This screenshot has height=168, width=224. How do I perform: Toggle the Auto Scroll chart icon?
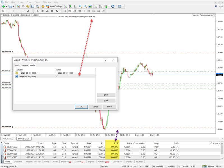coord(96,6)
